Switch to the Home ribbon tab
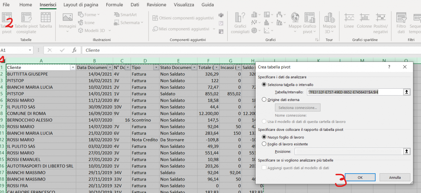 coord(26,5)
